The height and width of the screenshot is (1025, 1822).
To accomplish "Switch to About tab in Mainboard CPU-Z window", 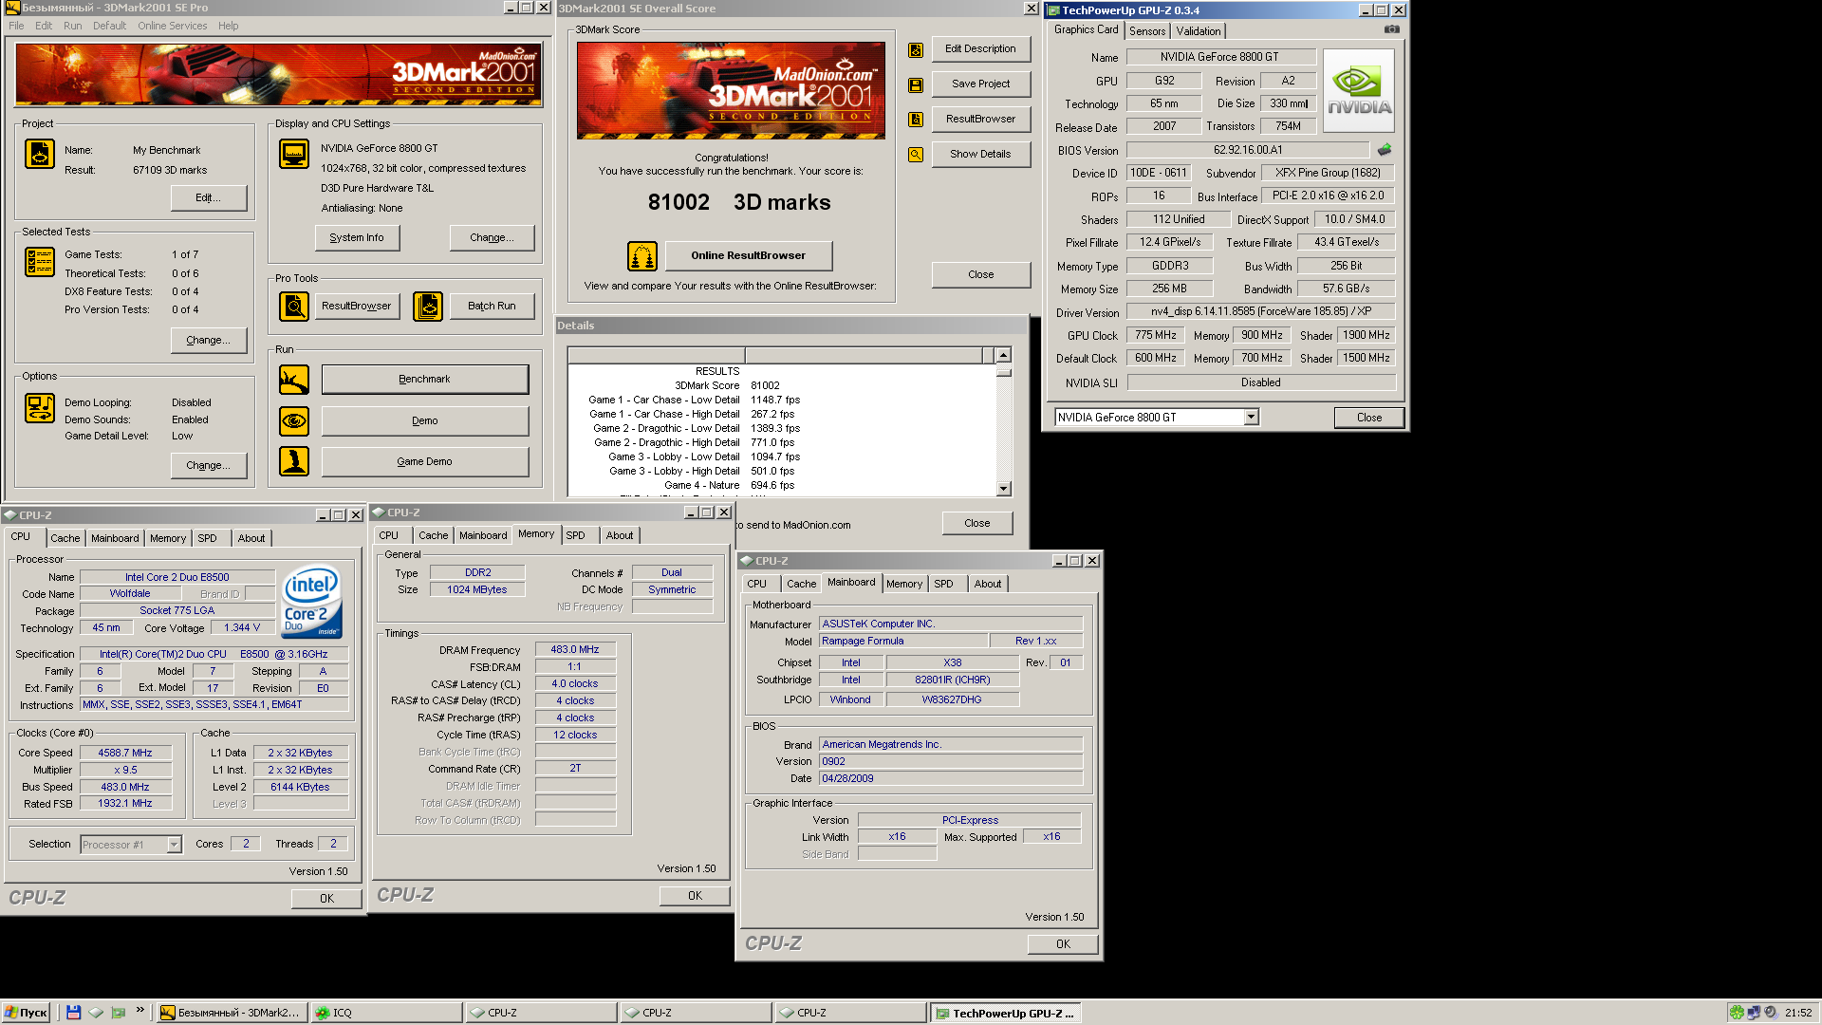I will coord(988,584).
